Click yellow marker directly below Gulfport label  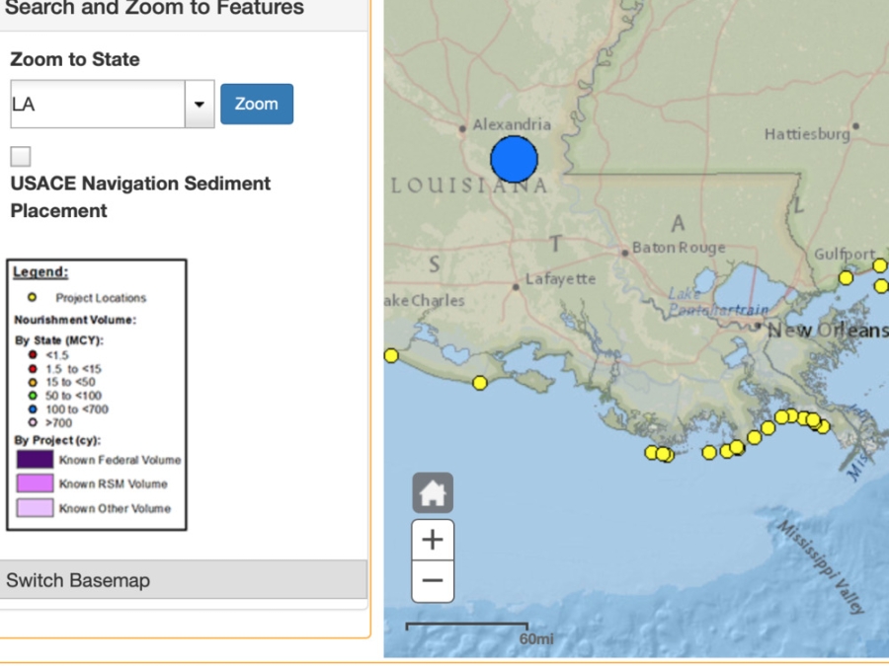[846, 277]
